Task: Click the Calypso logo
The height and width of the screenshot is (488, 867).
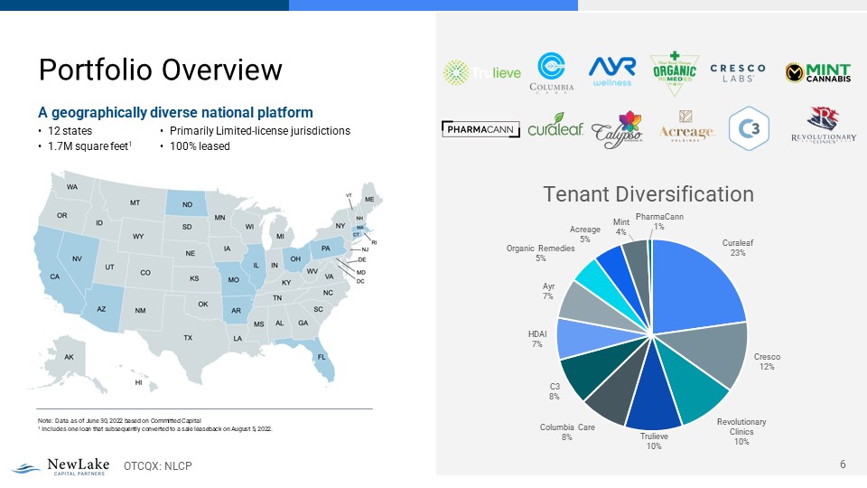Action: [x=617, y=129]
